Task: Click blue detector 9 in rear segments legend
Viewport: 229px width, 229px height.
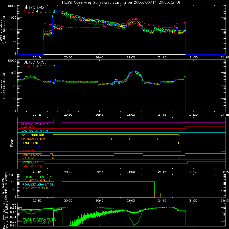Action: click(x=58, y=66)
